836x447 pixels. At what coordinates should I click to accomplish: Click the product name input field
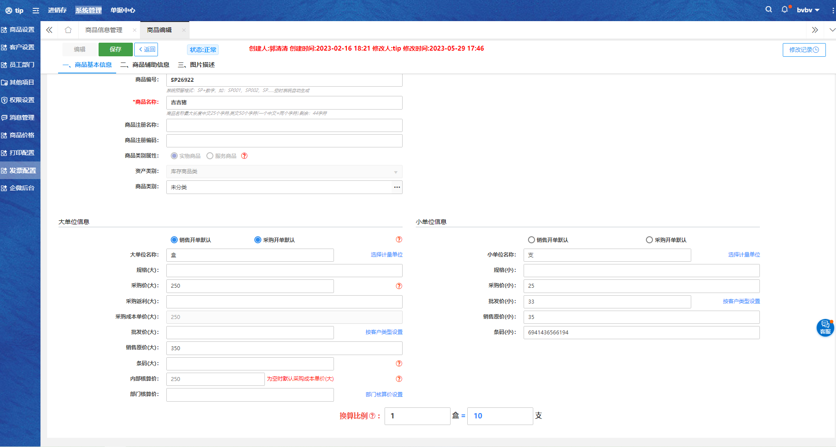[x=284, y=103]
